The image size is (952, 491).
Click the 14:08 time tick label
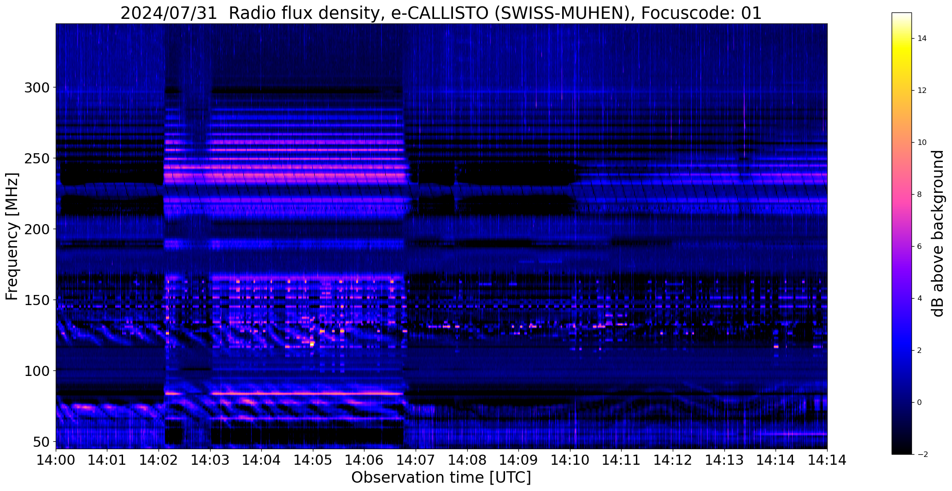[467, 460]
